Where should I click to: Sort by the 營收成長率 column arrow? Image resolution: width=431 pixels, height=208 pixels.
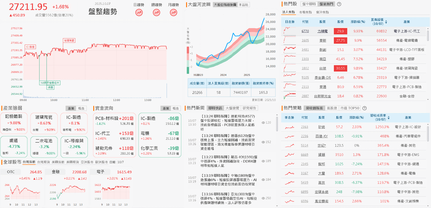coord(388,118)
